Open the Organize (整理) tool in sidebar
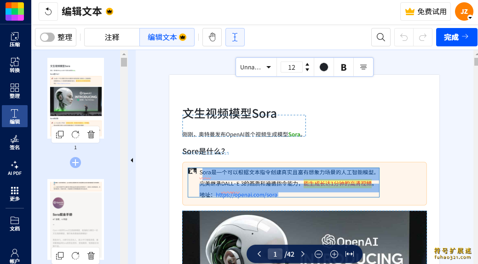 pyautogui.click(x=15, y=90)
